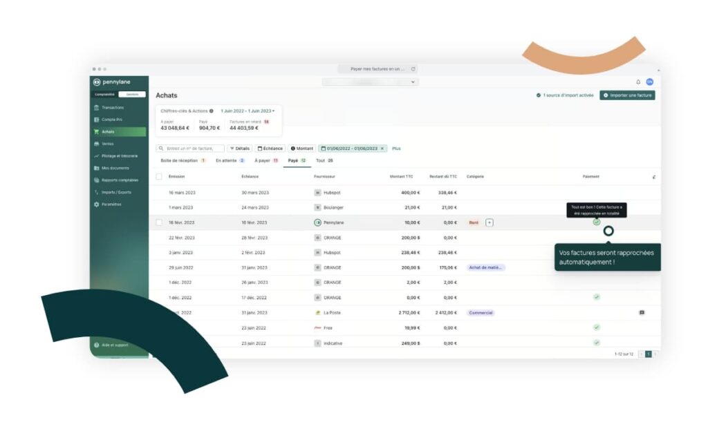The image size is (708, 429).
Task: Click the invoice number search field
Action: click(191, 149)
